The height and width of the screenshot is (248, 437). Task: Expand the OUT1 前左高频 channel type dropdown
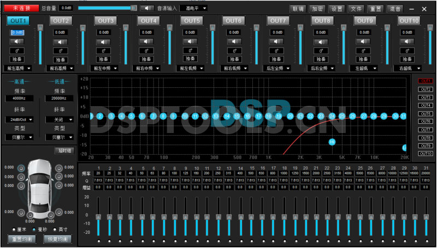tap(18, 68)
